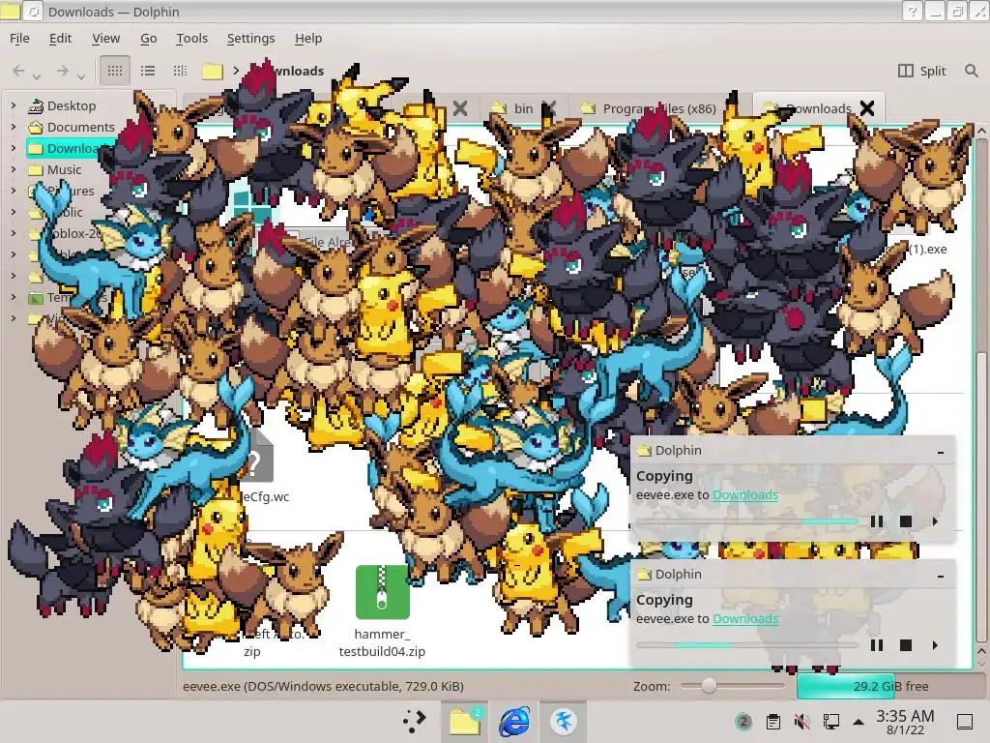This screenshot has height=743, width=990.
Task: Open the File menu
Action: (19, 38)
